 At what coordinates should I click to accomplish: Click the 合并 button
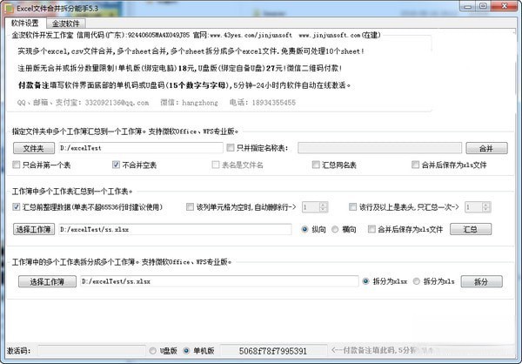486,148
